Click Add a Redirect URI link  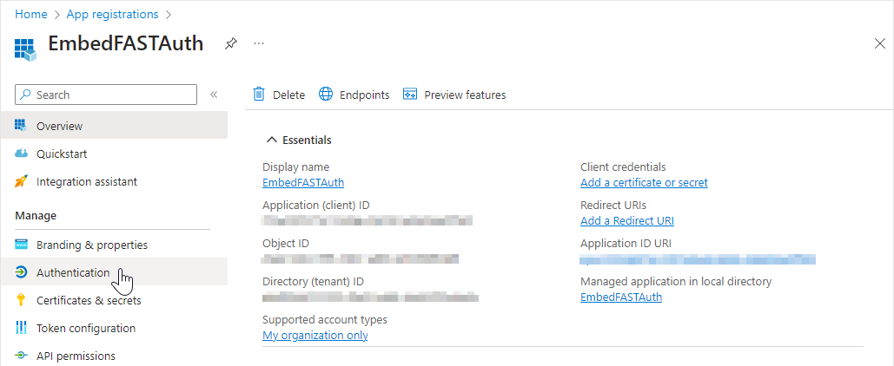626,221
